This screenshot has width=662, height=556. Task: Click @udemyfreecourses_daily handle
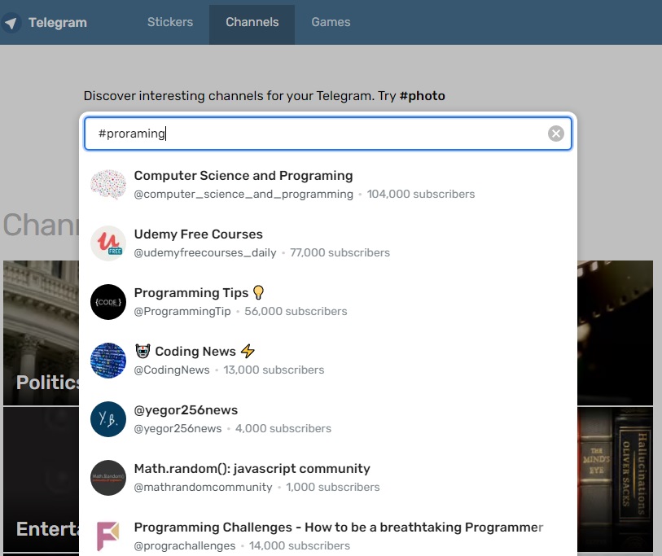tap(204, 253)
